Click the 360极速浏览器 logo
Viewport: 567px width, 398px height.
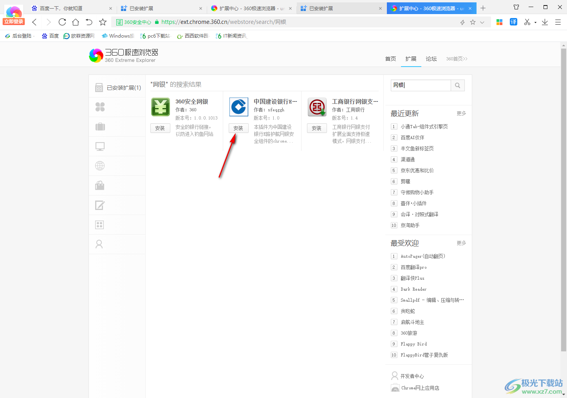[124, 55]
